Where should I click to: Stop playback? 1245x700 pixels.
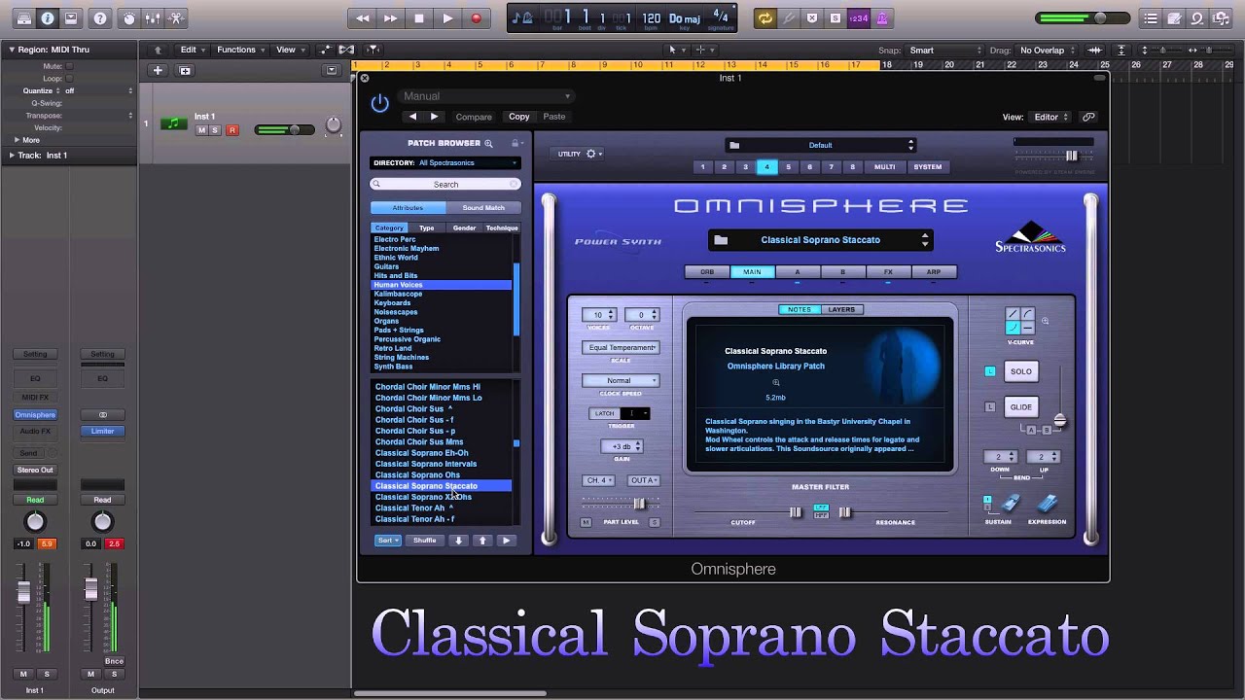point(419,17)
